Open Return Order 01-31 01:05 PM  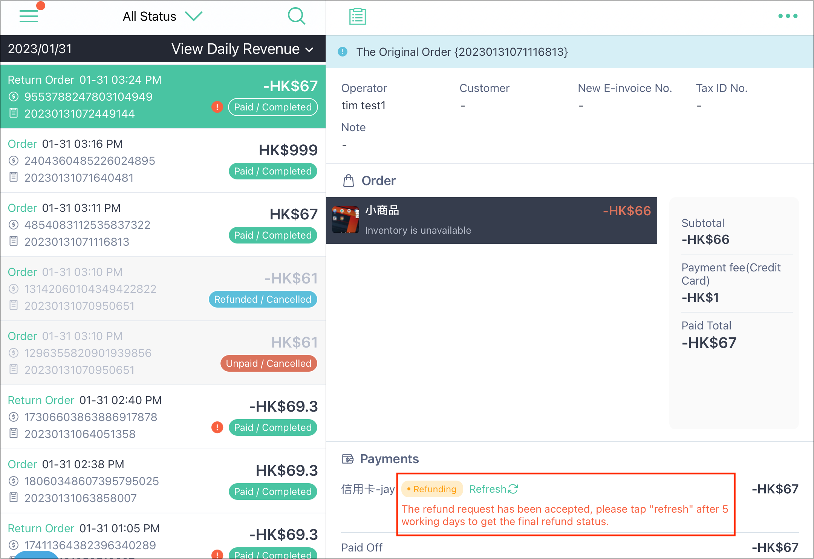[163, 536]
